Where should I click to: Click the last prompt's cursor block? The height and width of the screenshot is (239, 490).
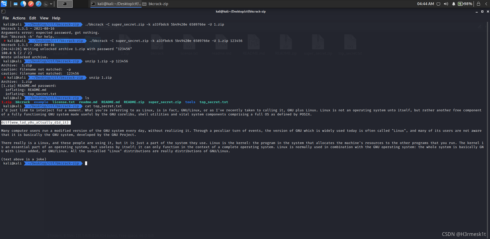[86, 163]
